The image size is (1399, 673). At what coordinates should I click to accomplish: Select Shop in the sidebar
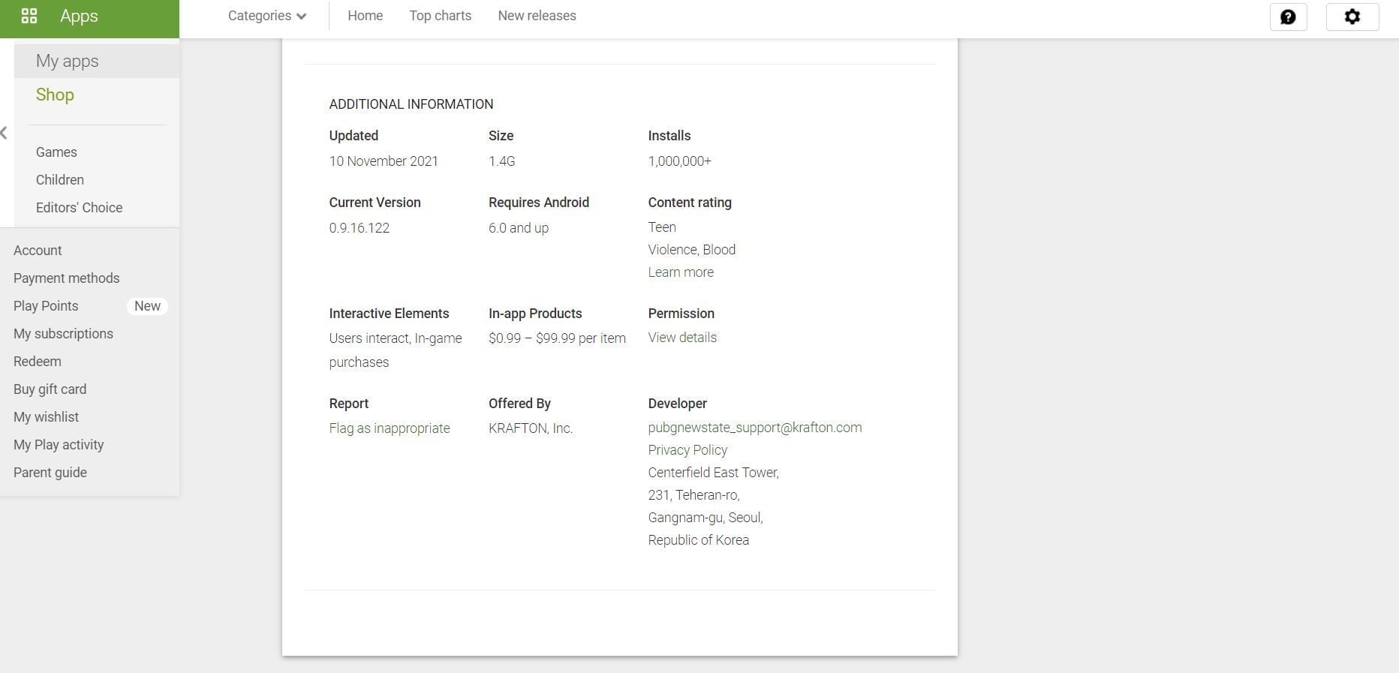pyautogui.click(x=55, y=95)
